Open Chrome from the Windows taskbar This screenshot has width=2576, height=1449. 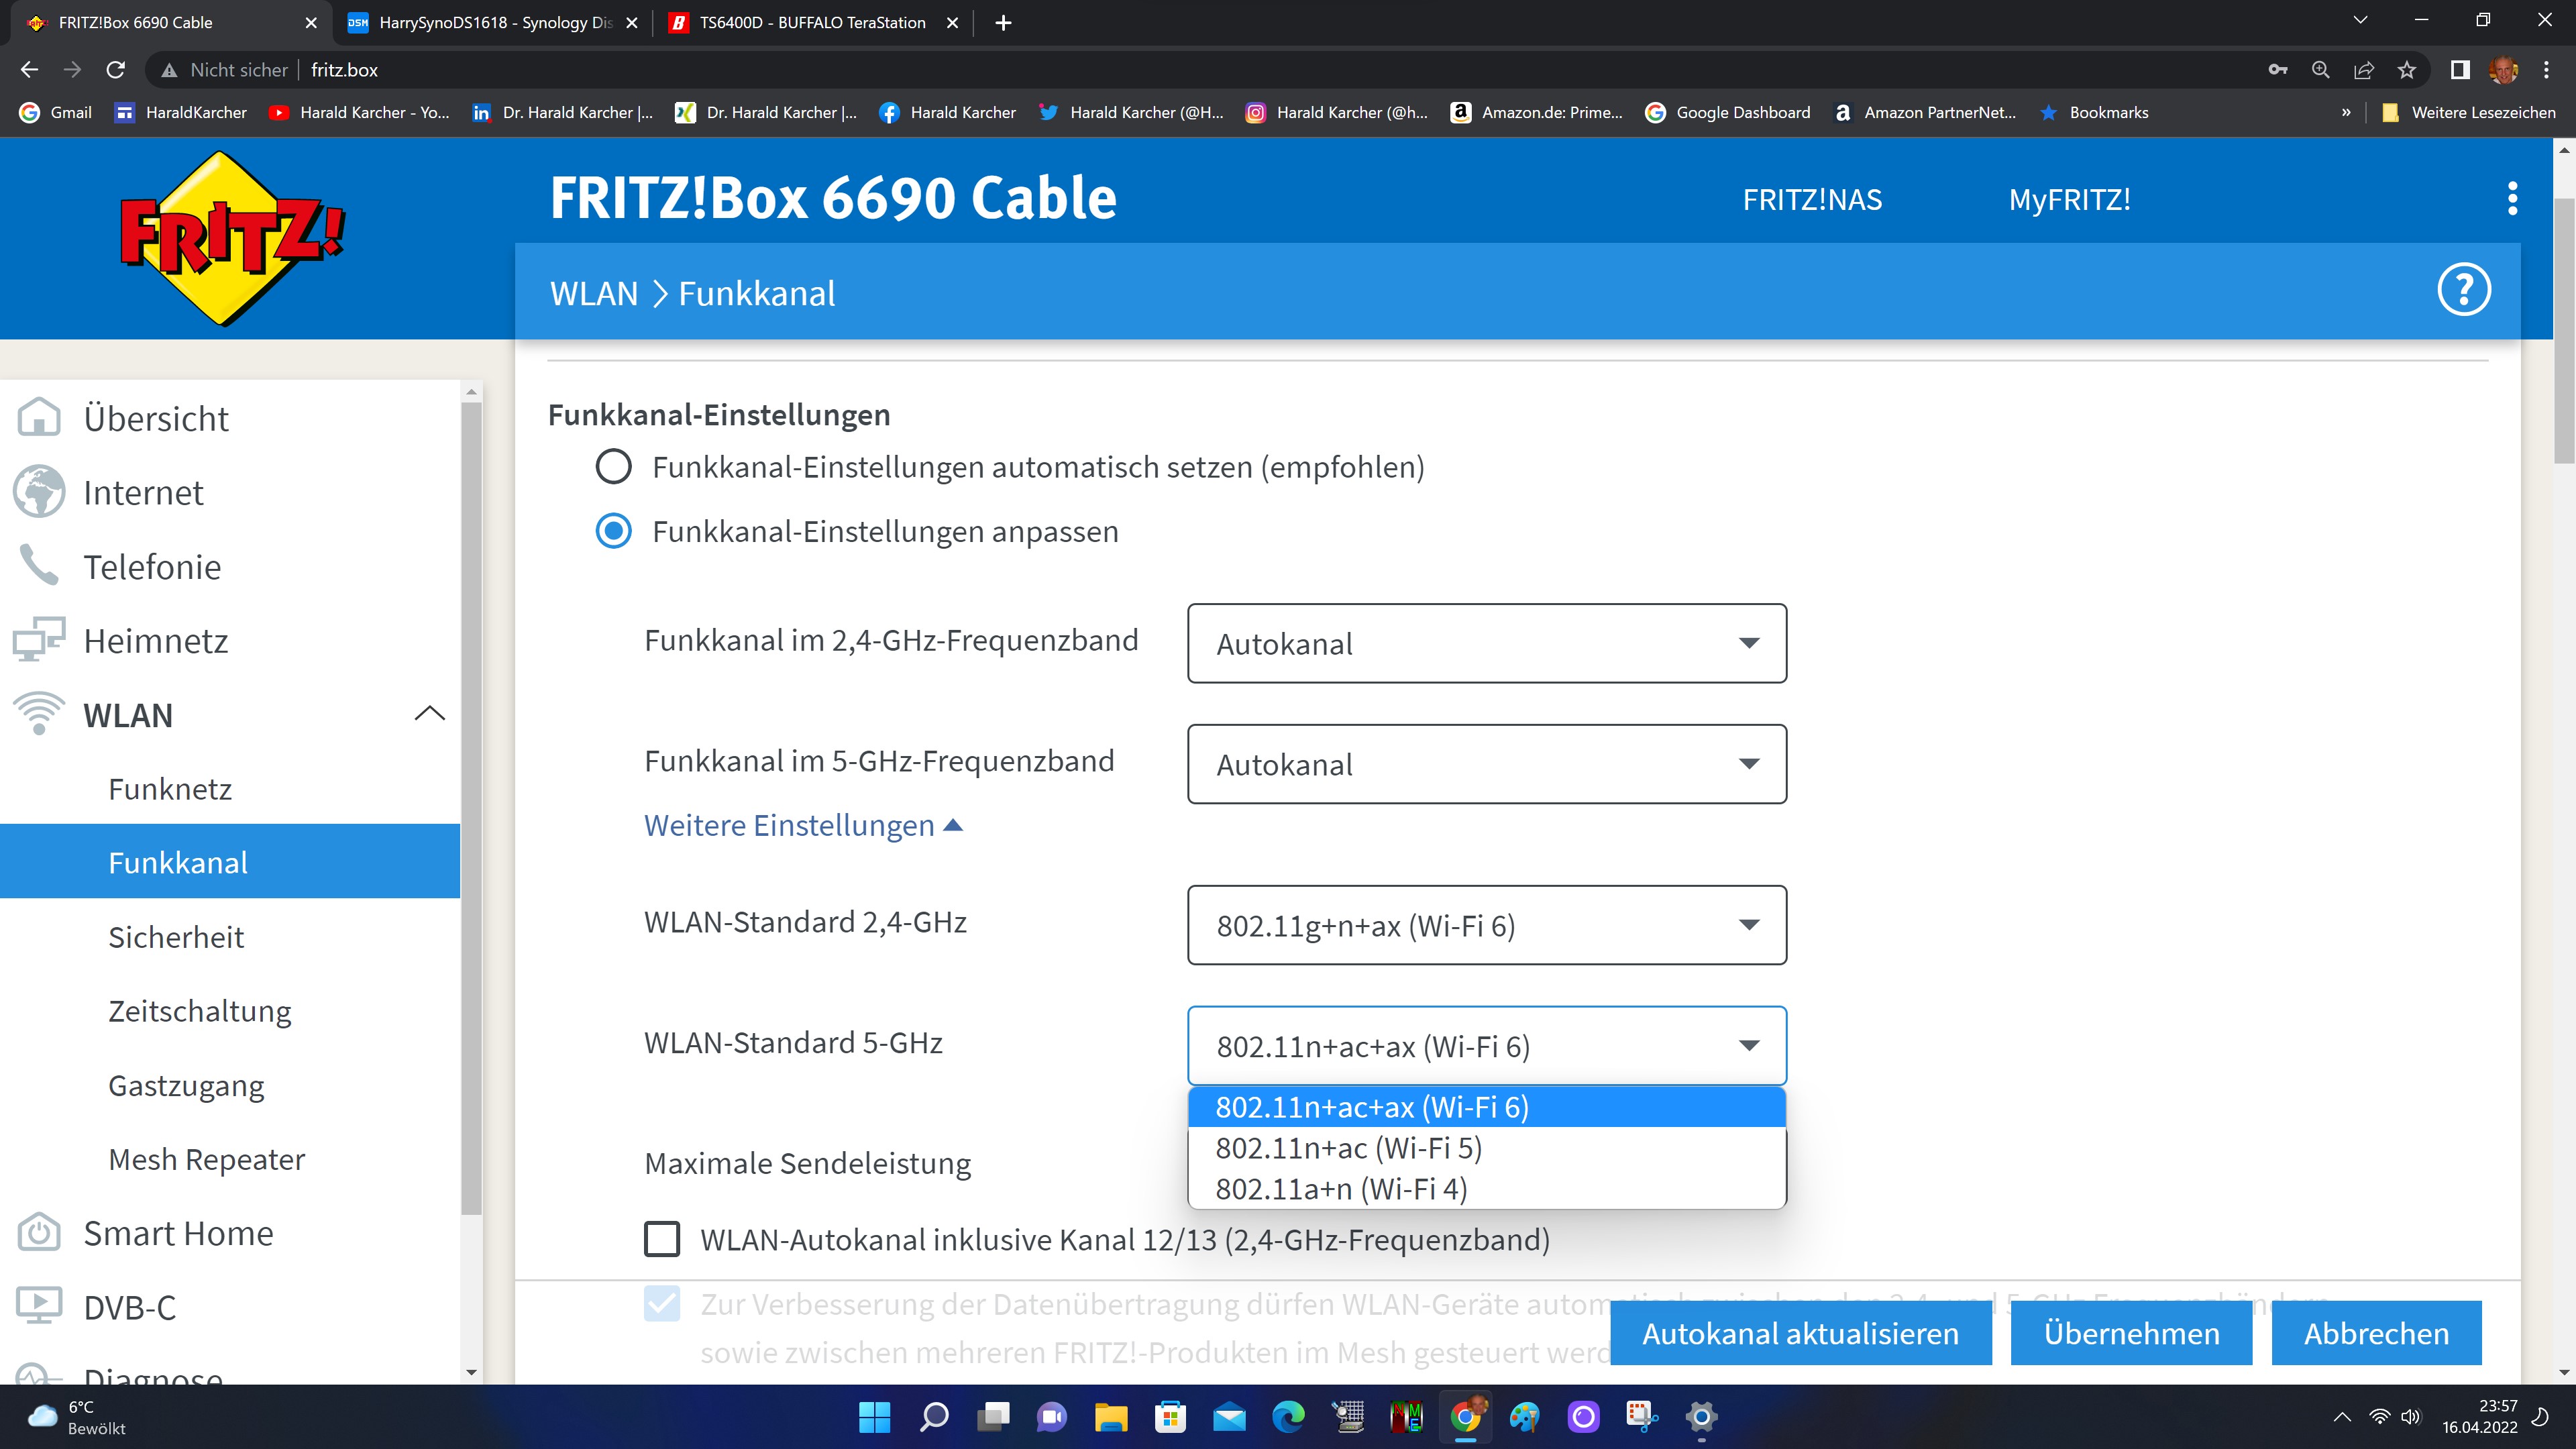tap(1466, 1417)
